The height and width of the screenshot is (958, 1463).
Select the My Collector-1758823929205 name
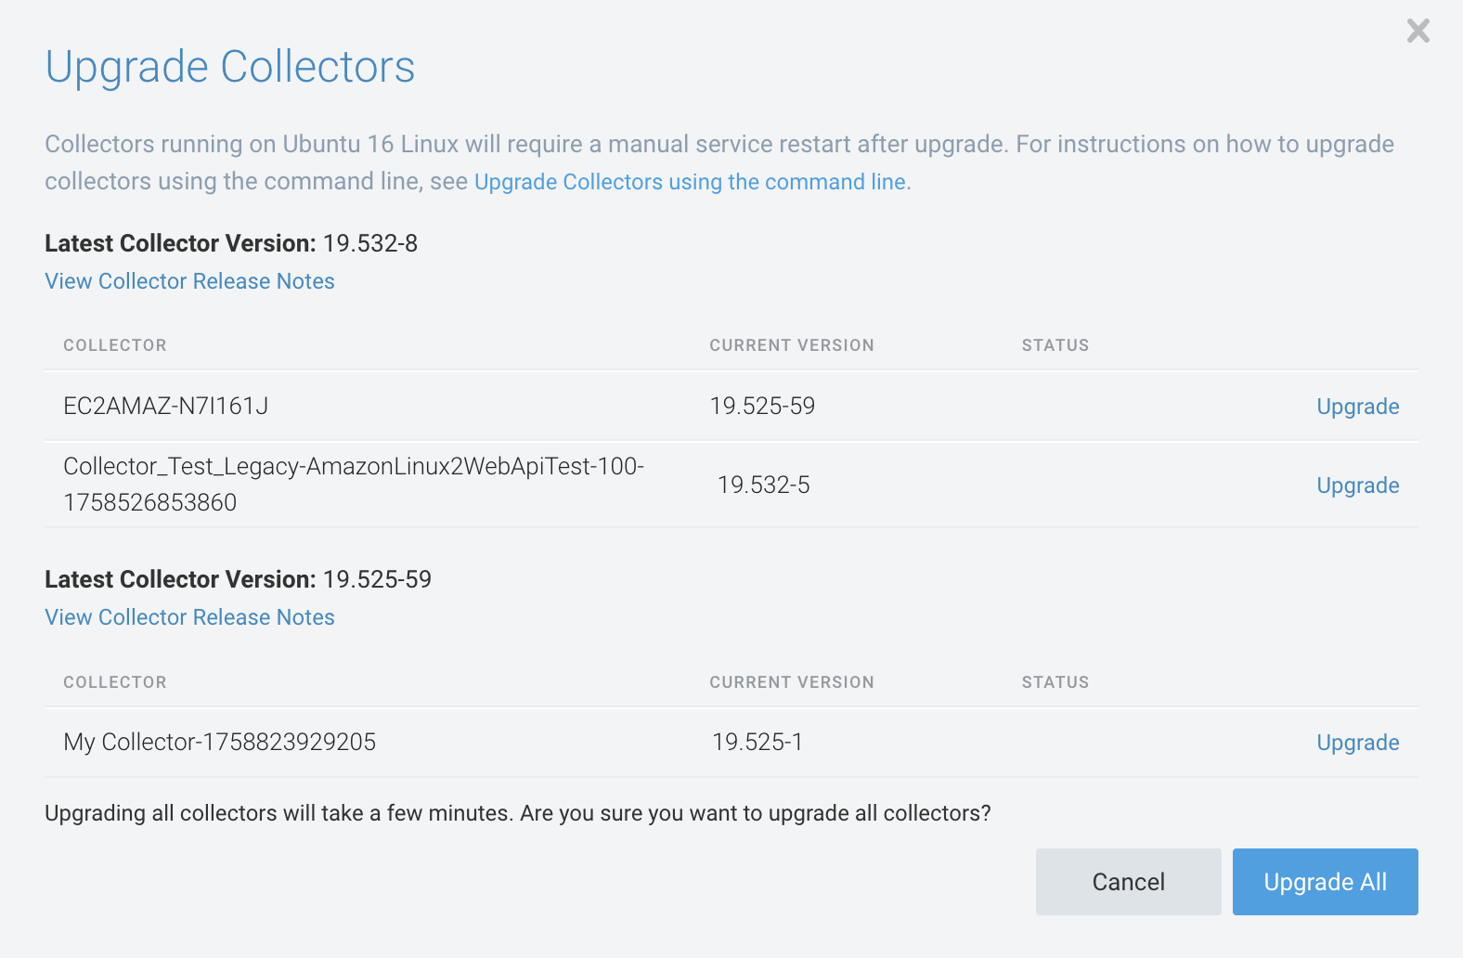pyautogui.click(x=220, y=742)
